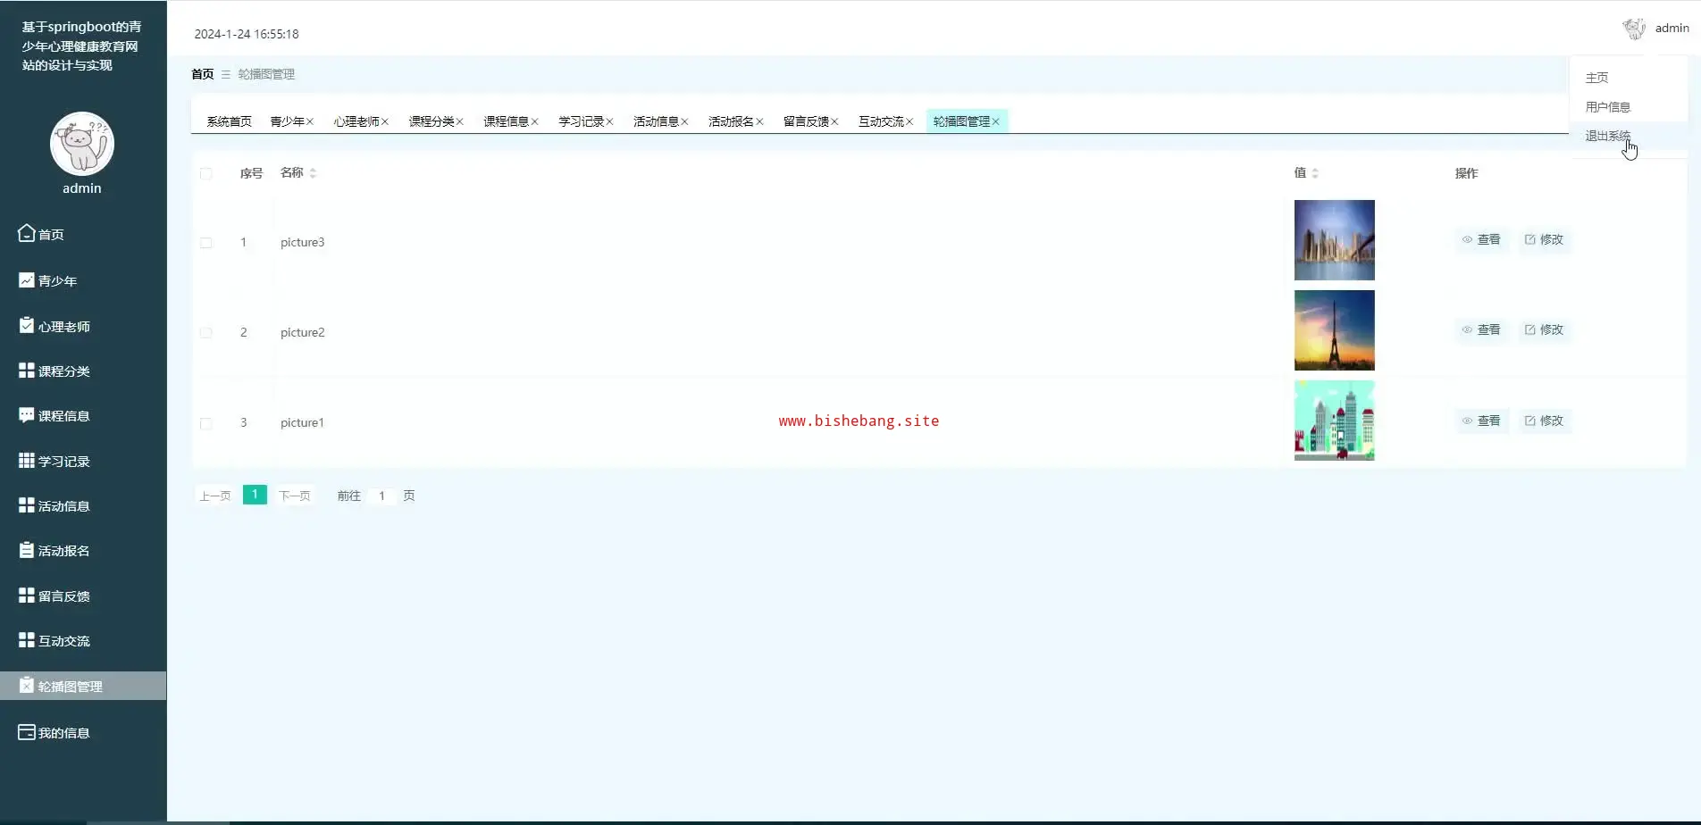
Task: Click the picture2 name cell
Action: (x=303, y=332)
